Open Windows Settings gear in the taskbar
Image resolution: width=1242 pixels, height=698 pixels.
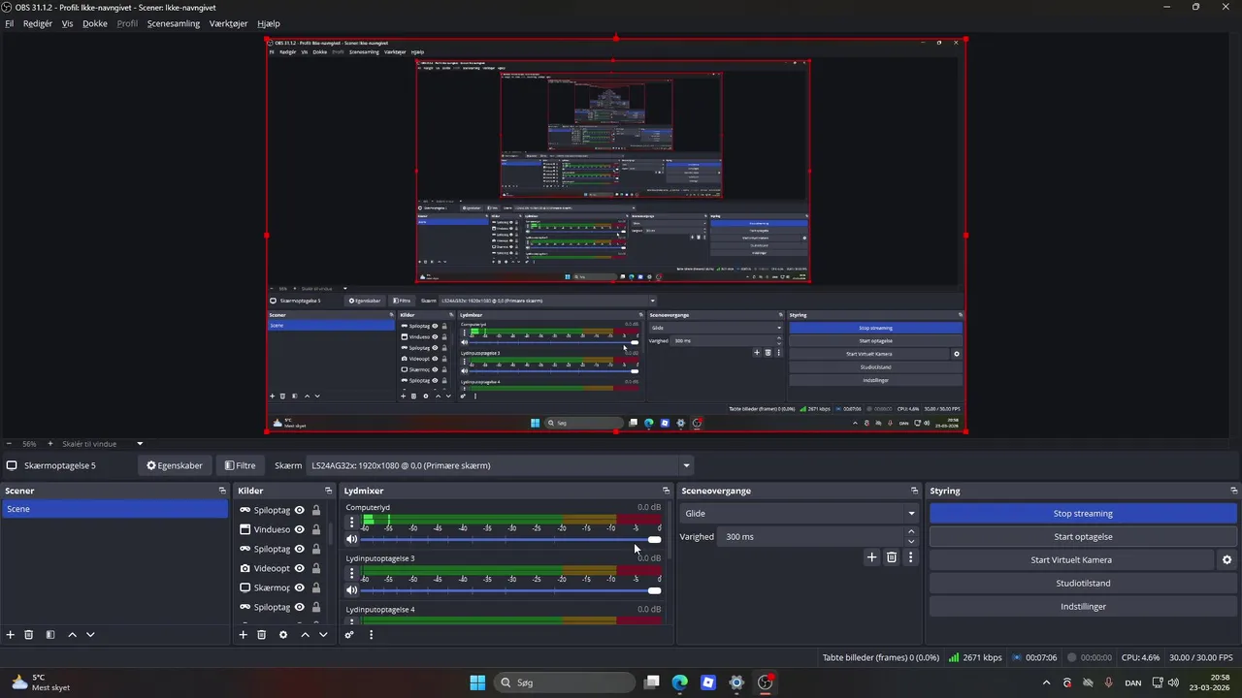[736, 682]
